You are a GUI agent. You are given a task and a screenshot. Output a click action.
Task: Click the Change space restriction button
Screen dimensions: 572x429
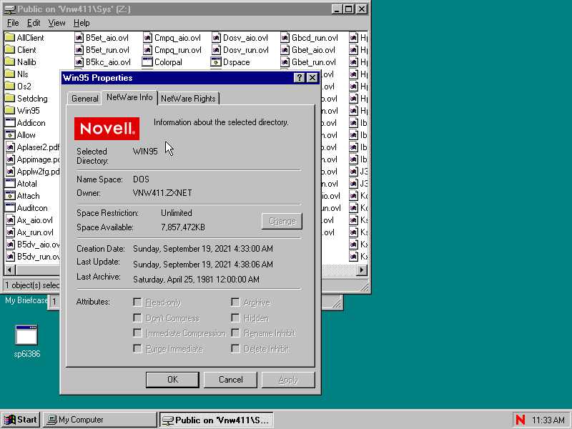click(x=282, y=221)
